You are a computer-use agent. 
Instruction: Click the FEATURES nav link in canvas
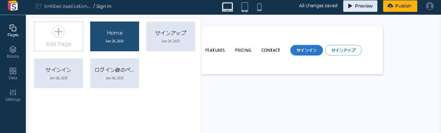tap(215, 50)
